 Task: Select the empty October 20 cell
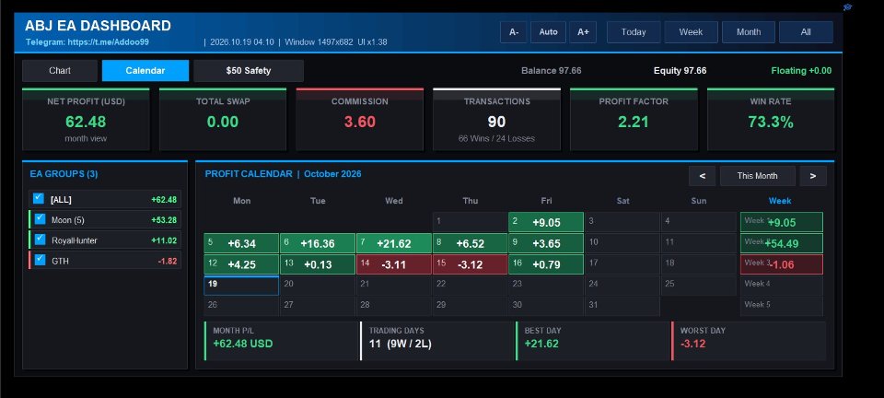(x=318, y=286)
